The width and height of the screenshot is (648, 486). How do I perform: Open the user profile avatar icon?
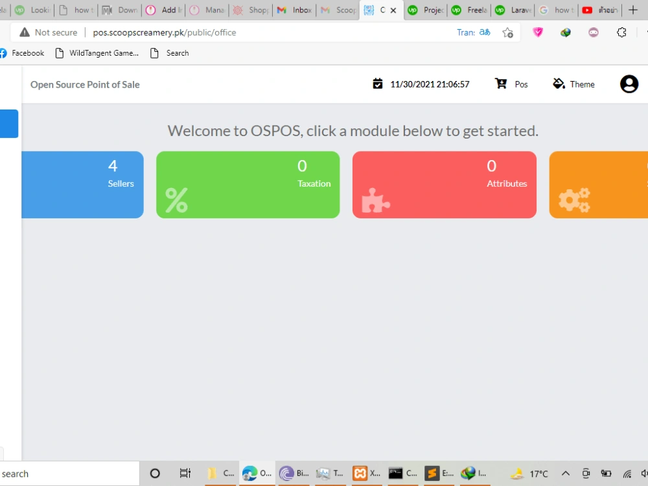(629, 84)
